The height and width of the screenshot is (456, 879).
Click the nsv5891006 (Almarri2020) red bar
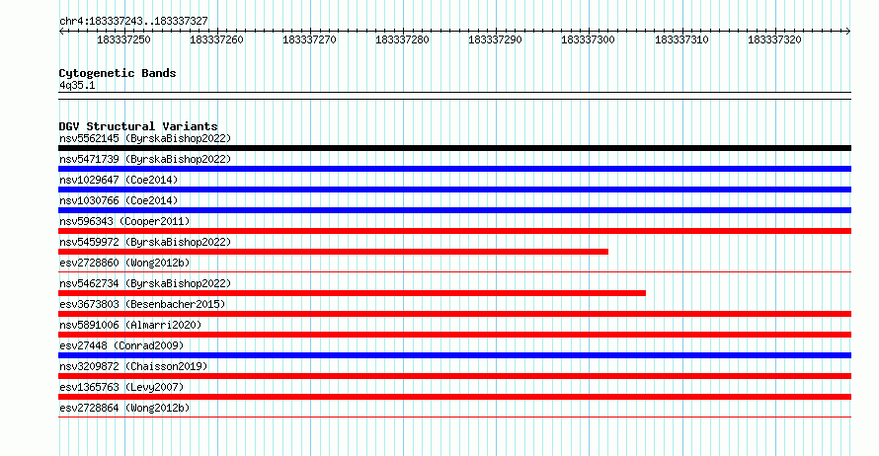(454, 335)
